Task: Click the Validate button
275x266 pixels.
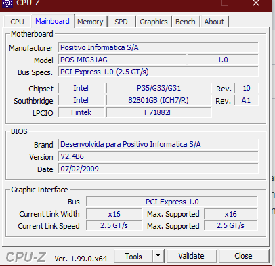Action: (191, 256)
